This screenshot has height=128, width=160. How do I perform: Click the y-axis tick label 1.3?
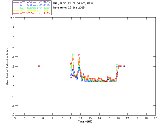click(12, 86)
